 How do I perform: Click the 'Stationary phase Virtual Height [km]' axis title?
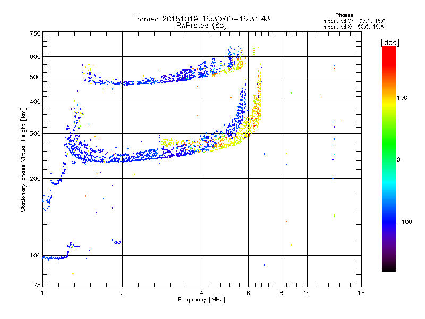(x=23, y=159)
